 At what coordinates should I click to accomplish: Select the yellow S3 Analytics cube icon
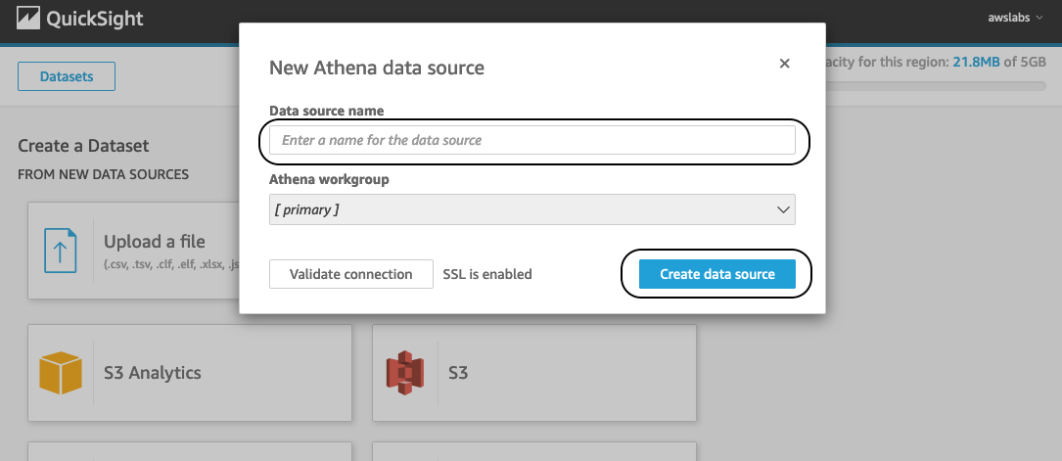point(61,373)
